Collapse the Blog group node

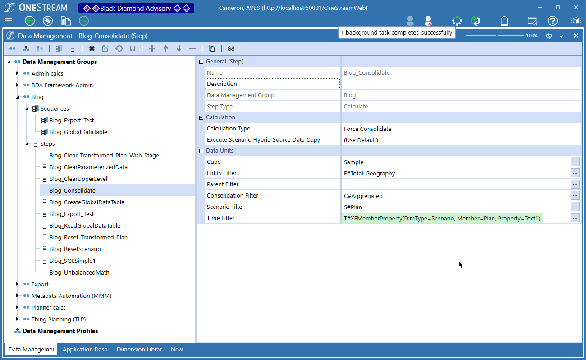pos(18,97)
